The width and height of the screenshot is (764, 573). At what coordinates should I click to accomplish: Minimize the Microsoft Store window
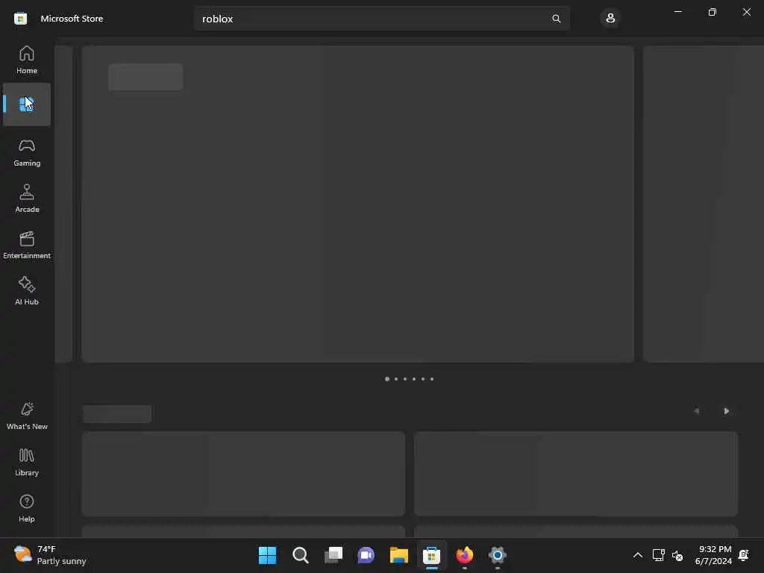677,12
